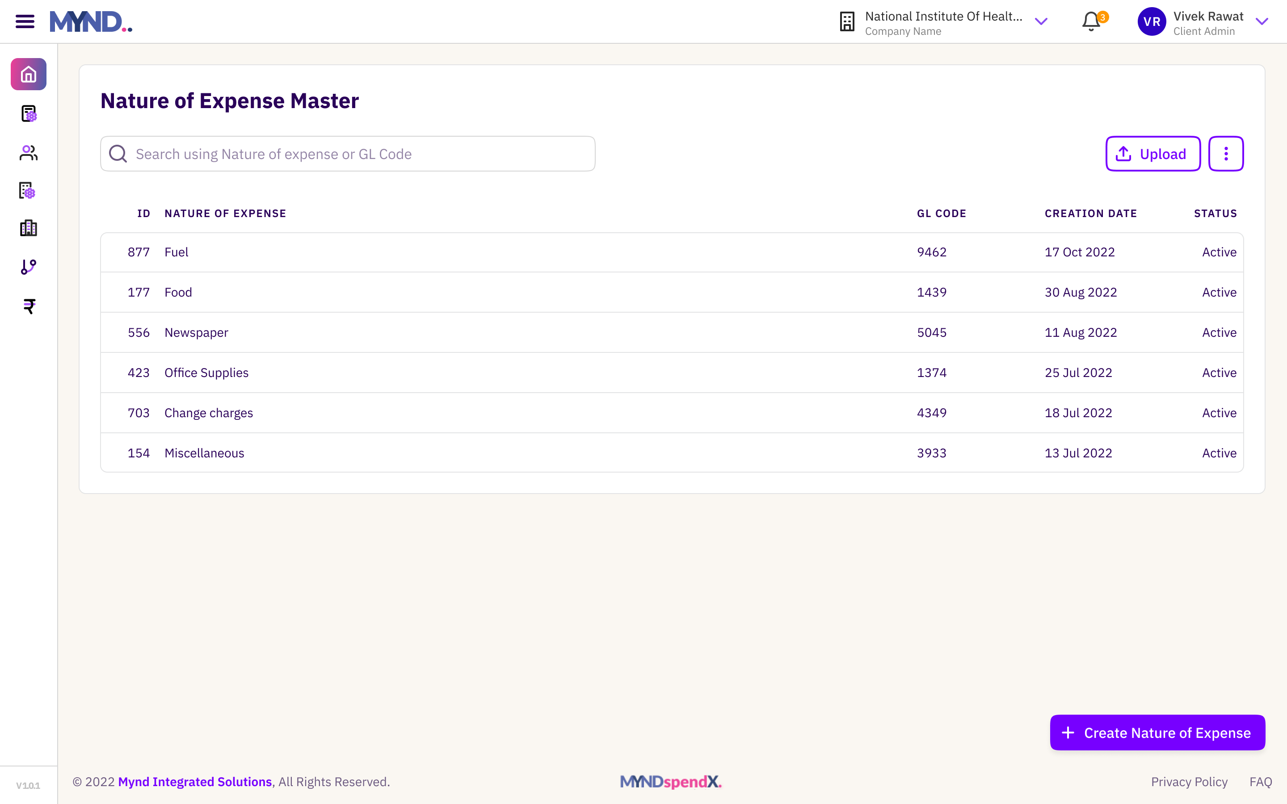Viewport: 1287px width, 804px height.
Task: Click Create Nature of Expense button
Action: point(1157,733)
